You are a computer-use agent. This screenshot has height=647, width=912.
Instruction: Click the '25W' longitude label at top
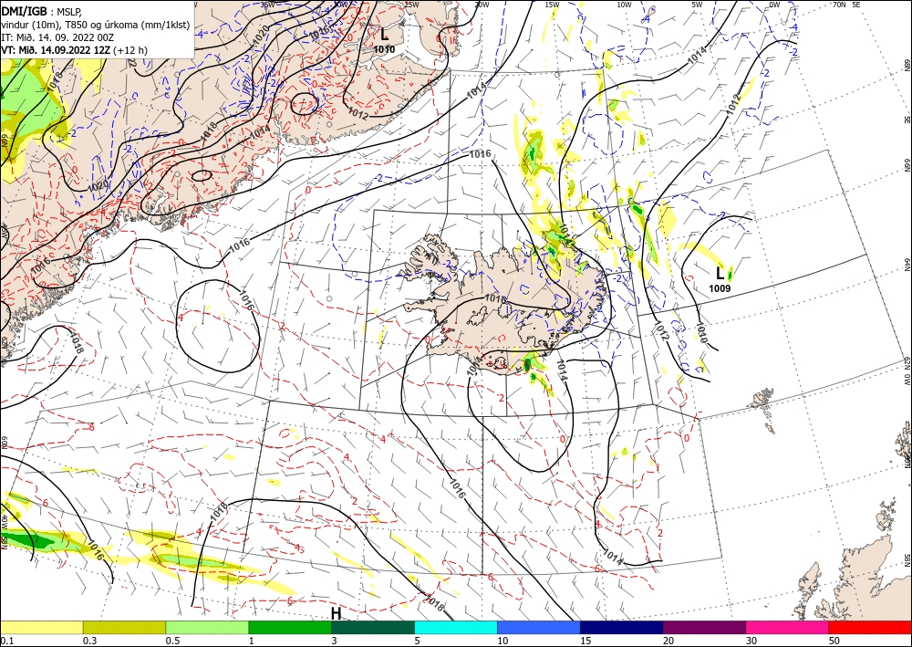tap(411, 5)
